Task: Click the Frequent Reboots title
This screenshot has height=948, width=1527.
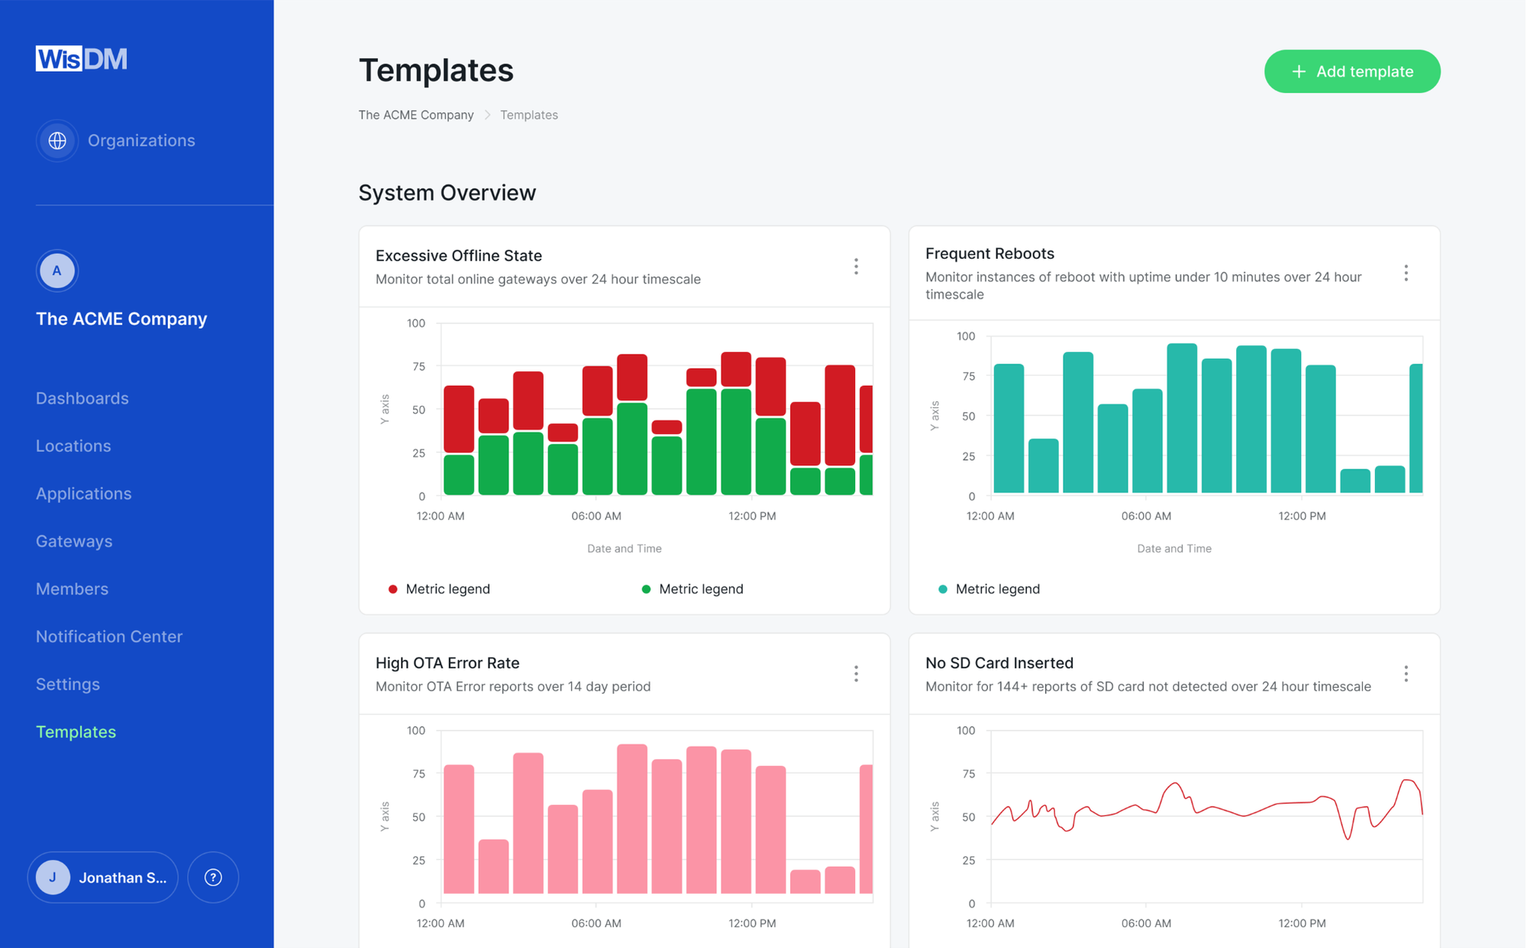Action: (x=989, y=253)
